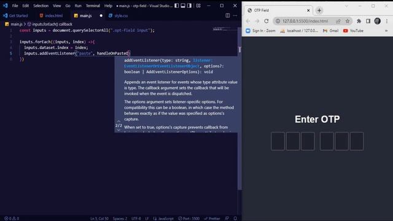Image resolution: width=393 pixels, height=221 pixels.
Task: Open the customize layout icon
Action: [x=198, y=6]
